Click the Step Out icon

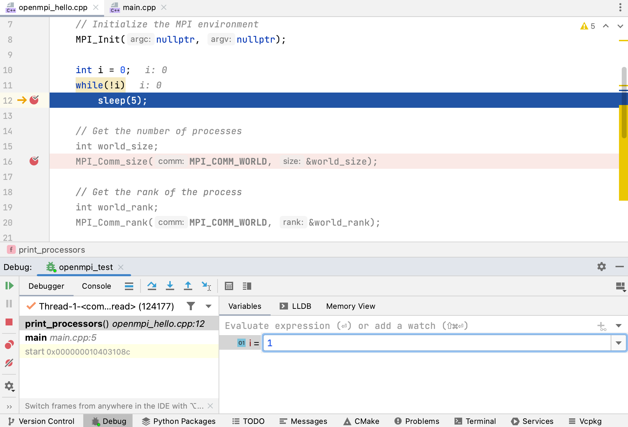click(x=188, y=286)
